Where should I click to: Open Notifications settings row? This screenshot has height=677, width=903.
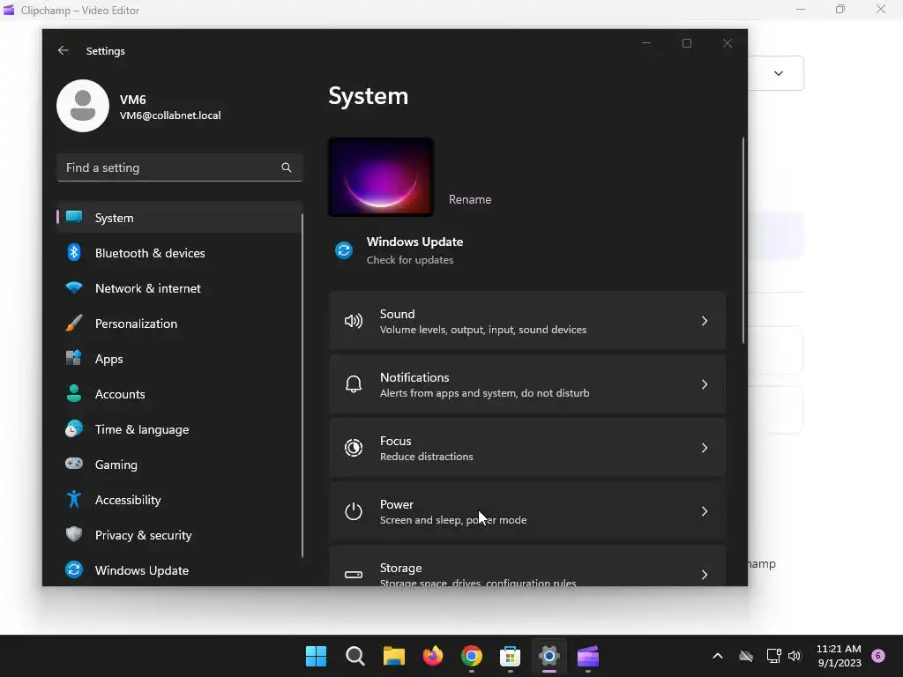[527, 384]
